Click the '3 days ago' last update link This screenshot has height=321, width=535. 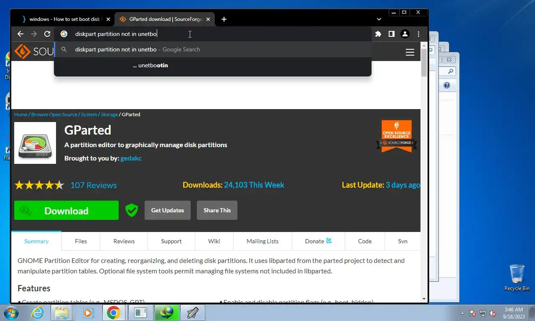(403, 185)
